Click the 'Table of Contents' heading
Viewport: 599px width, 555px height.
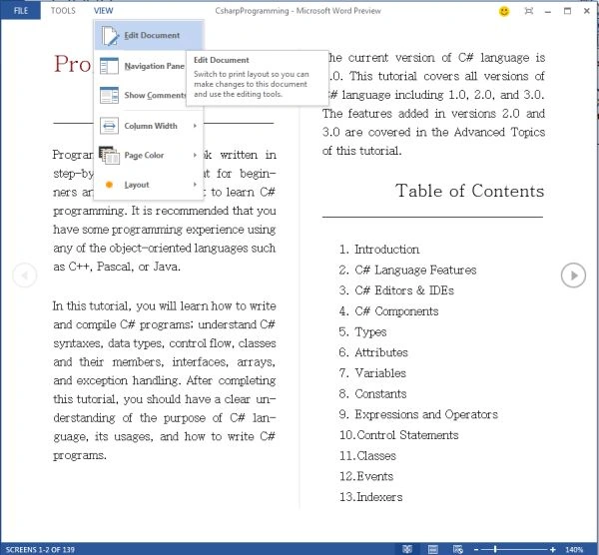(469, 191)
